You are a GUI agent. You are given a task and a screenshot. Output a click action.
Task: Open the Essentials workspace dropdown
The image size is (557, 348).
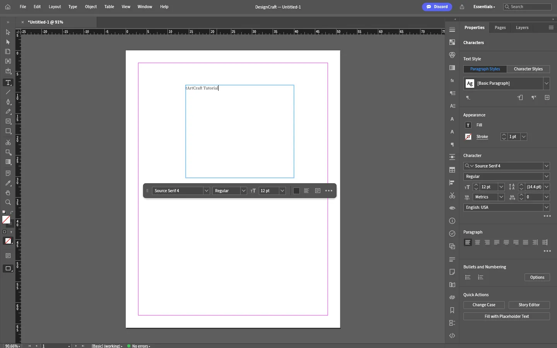484,7
